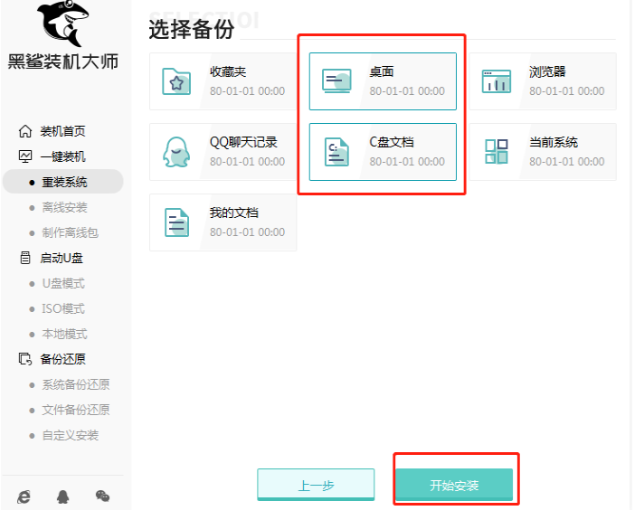Click the C盘文档 file icon
This screenshot has width=644, height=520.
[336, 152]
